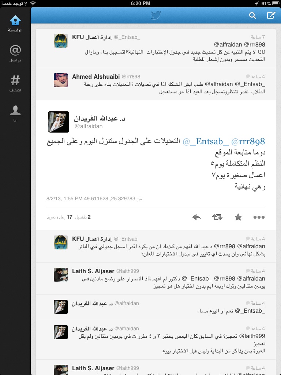Image resolution: width=281 pixels, height=375 pixels.
Task: Open more options ellipsis menu
Action: 259,217
